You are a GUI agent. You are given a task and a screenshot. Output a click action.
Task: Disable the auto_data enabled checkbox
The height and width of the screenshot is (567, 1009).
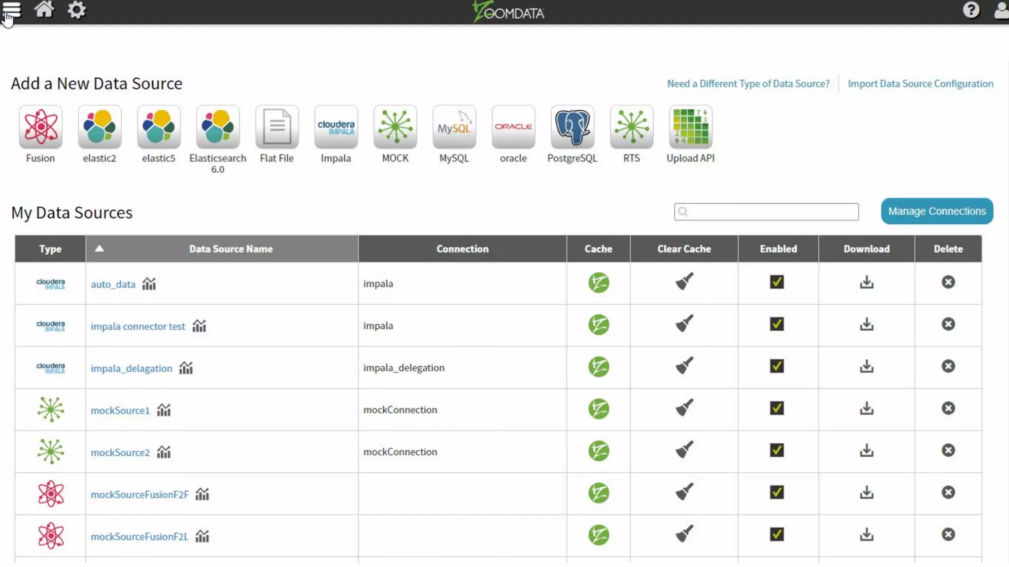tap(777, 282)
